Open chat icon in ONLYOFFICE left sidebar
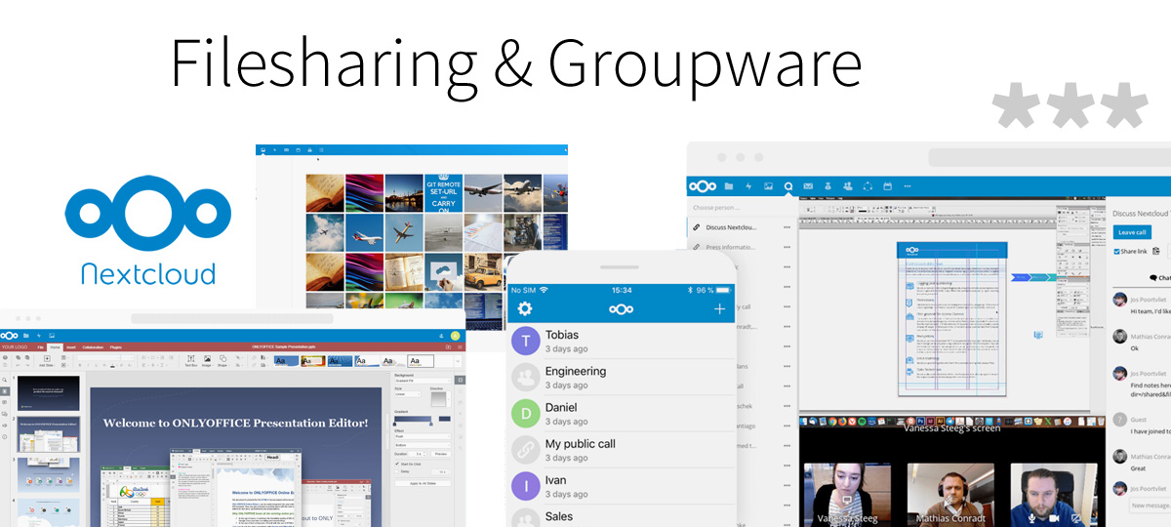 click(5, 414)
